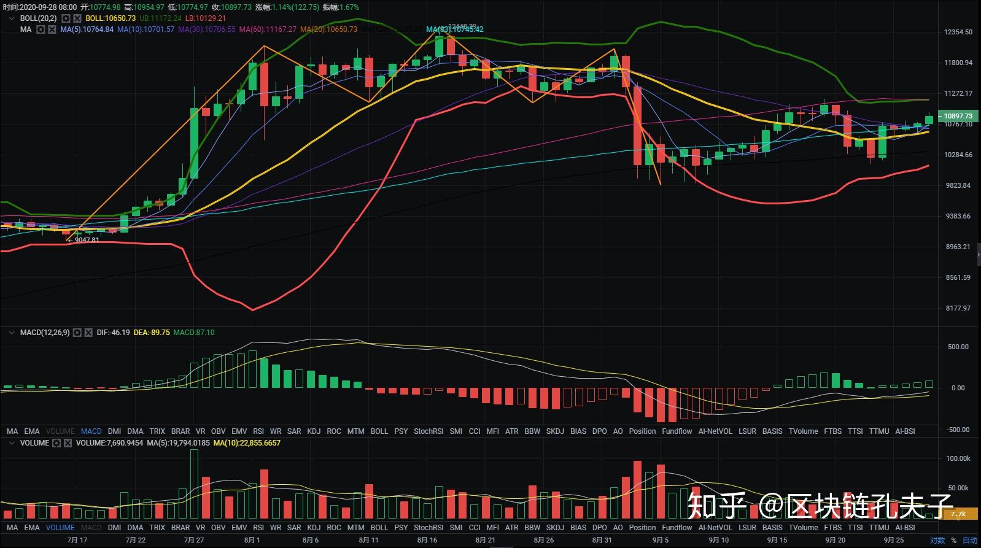This screenshot has width=981, height=548.
Task: Switch VOLUME panel to the SKDJ indicator
Action: (555, 528)
